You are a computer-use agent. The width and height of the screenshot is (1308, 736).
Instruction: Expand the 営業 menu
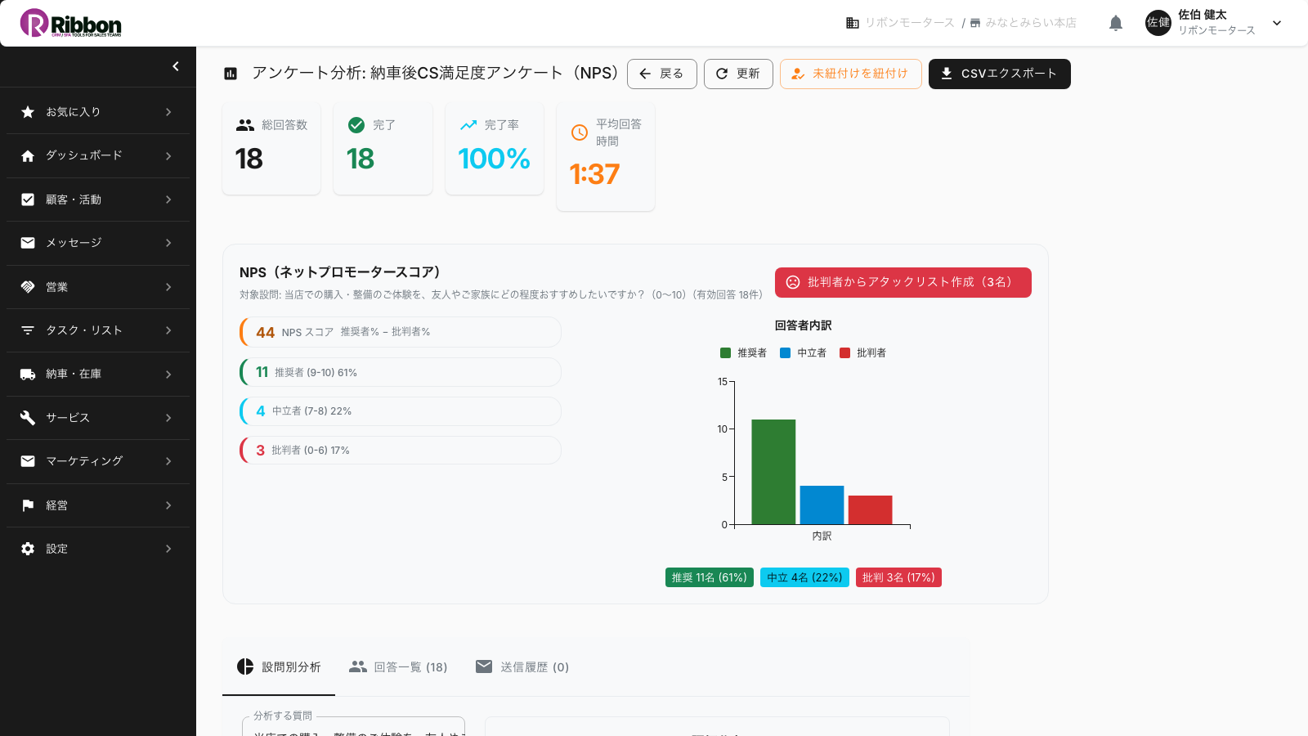[x=168, y=287]
